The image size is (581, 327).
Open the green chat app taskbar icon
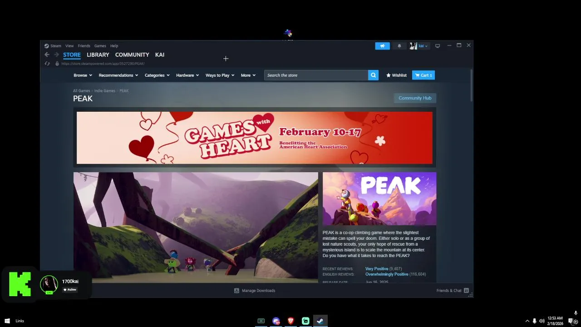(305, 321)
